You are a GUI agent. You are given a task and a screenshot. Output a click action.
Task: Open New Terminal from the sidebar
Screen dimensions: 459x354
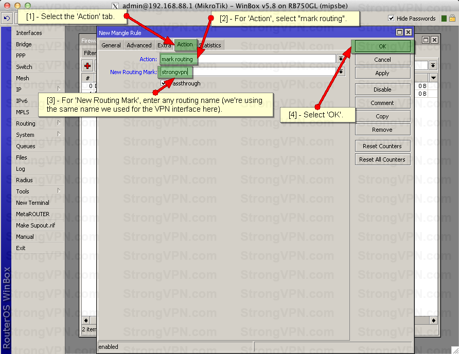click(32, 203)
